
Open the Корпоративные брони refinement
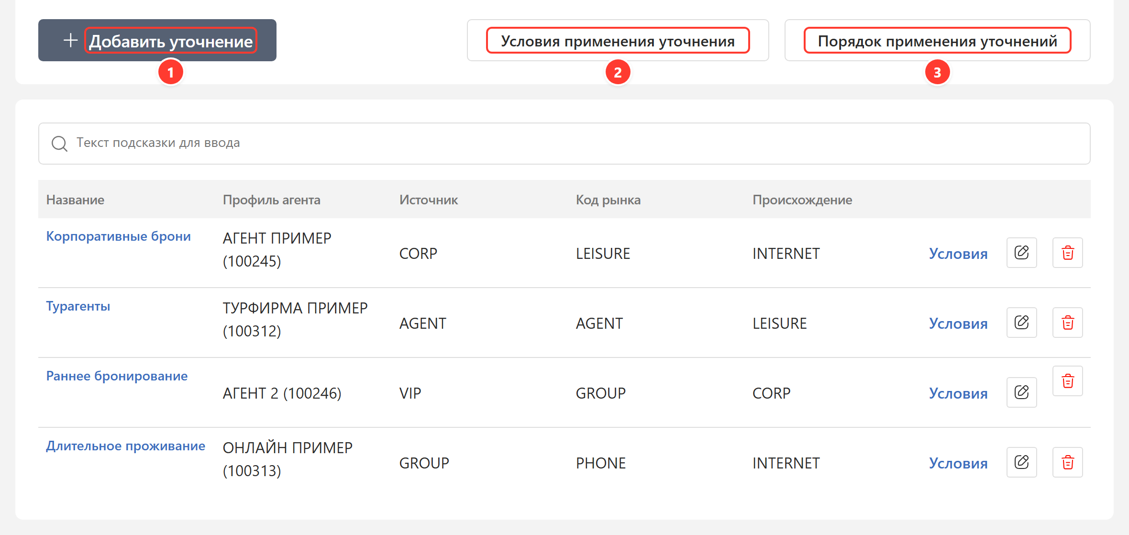[118, 236]
